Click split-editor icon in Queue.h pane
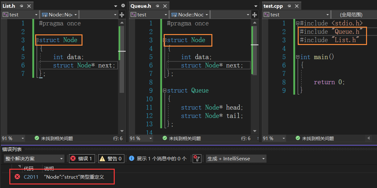The width and height of the screenshot is (377, 188). click(255, 15)
